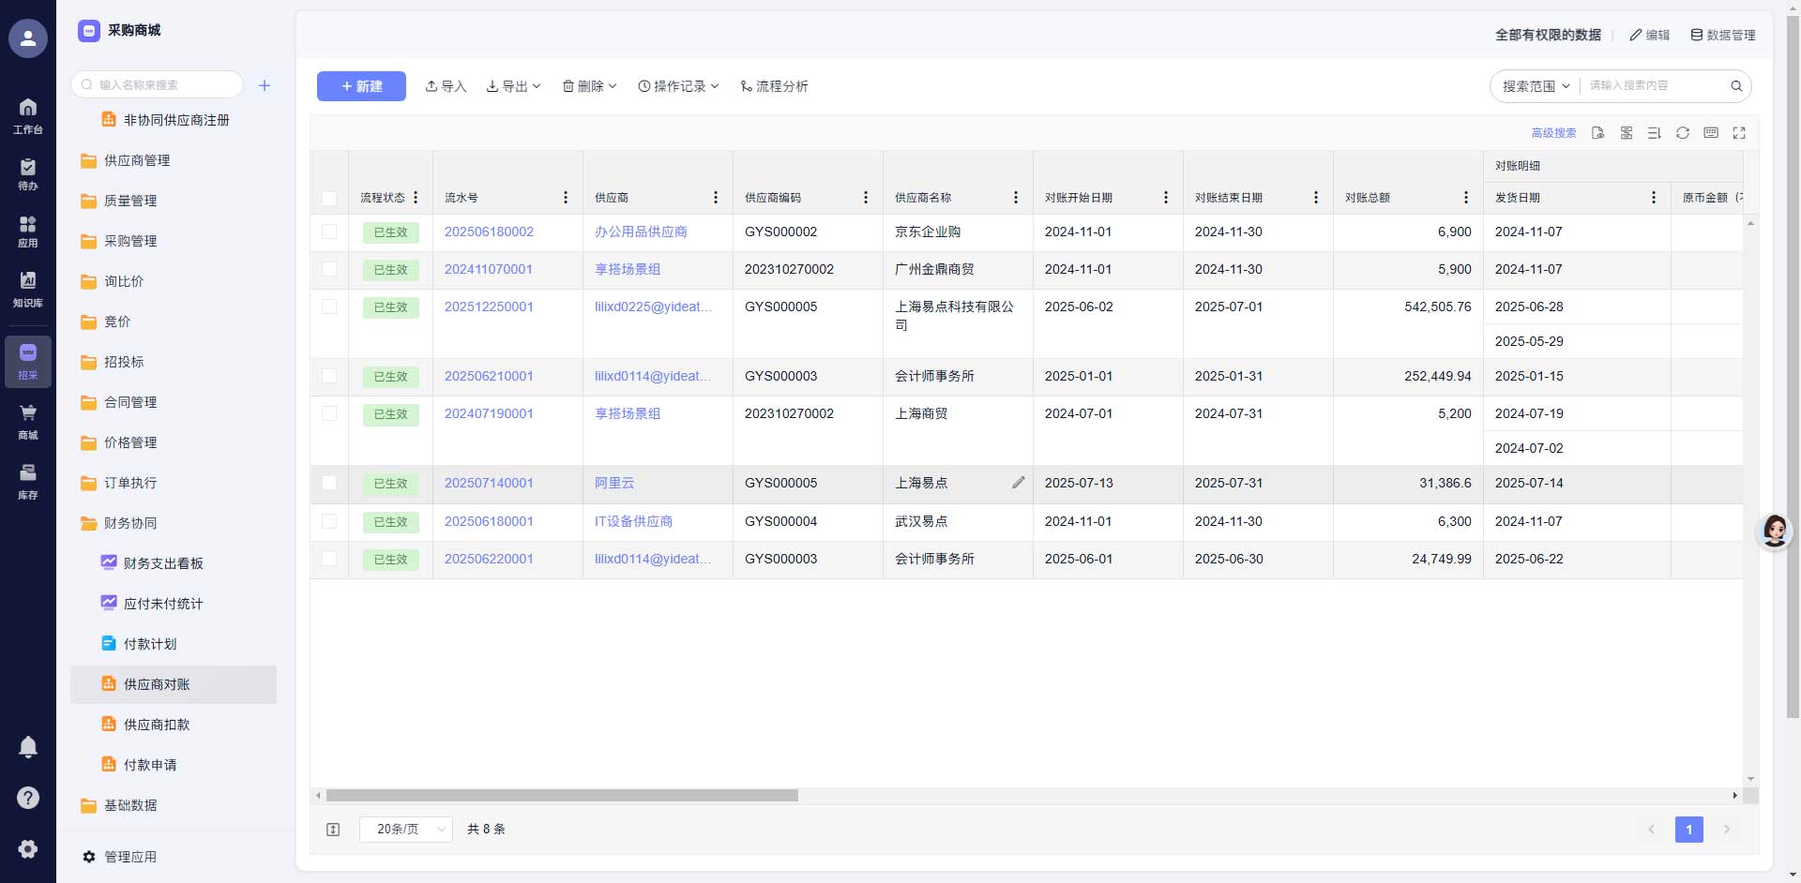Click the horizontal scrollbar under the table

pos(563,796)
